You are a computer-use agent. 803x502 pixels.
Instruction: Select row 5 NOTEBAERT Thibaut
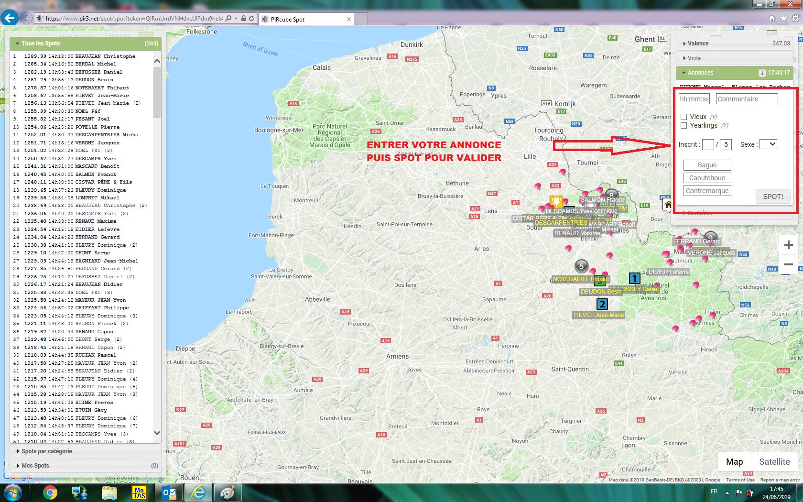pyautogui.click(x=82, y=88)
